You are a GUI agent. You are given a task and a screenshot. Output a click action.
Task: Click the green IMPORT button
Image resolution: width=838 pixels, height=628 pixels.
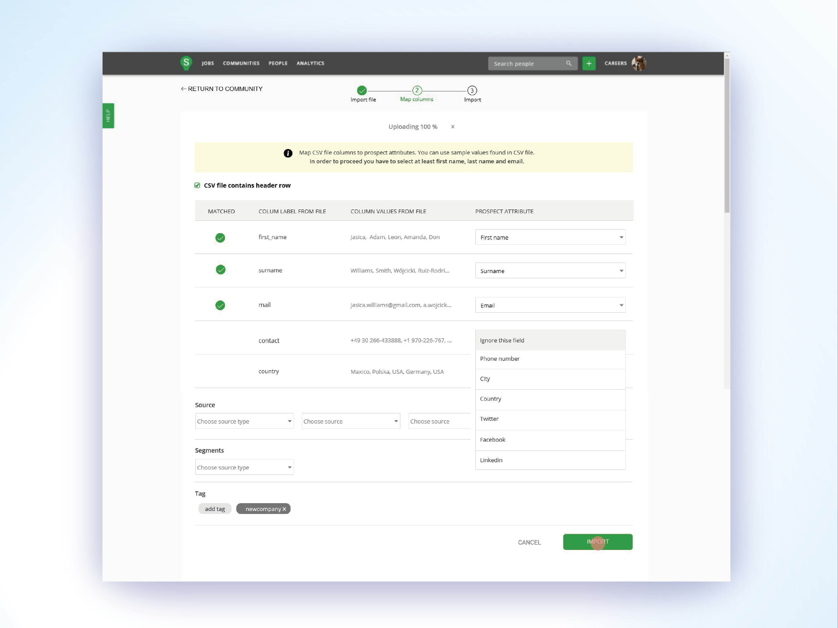tap(597, 542)
